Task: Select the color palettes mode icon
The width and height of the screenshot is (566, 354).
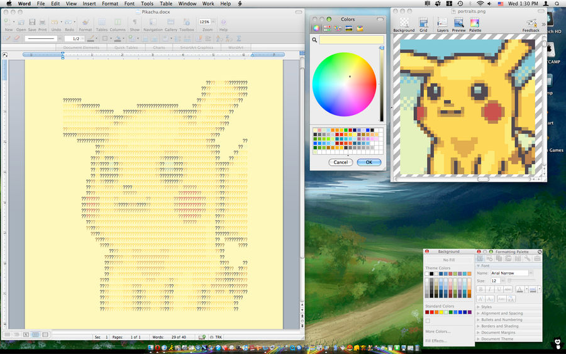Action: tap(338, 28)
